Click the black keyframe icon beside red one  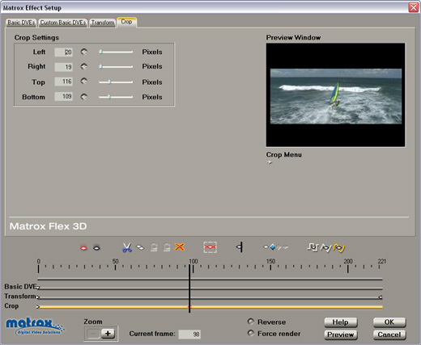[96, 248]
